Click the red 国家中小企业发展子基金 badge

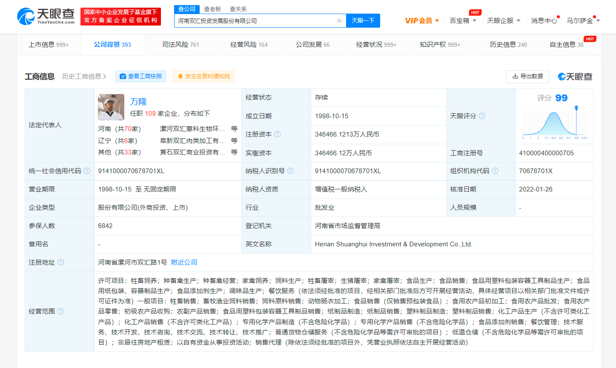pyautogui.click(x=120, y=16)
